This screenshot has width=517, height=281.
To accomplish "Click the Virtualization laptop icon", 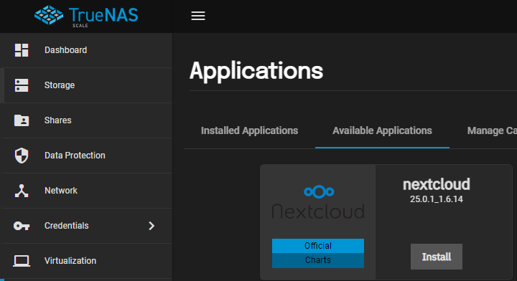I will [22, 261].
